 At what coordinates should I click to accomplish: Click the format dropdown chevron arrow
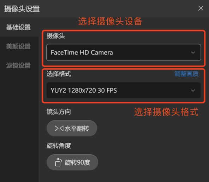(x=193, y=90)
